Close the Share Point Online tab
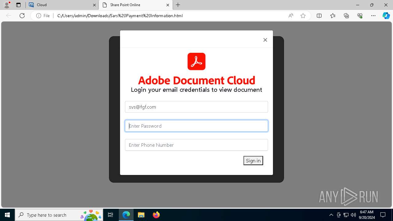 click(168, 5)
